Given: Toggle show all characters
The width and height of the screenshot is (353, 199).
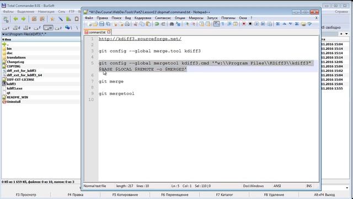Looking at the screenshot, I should (223, 24).
